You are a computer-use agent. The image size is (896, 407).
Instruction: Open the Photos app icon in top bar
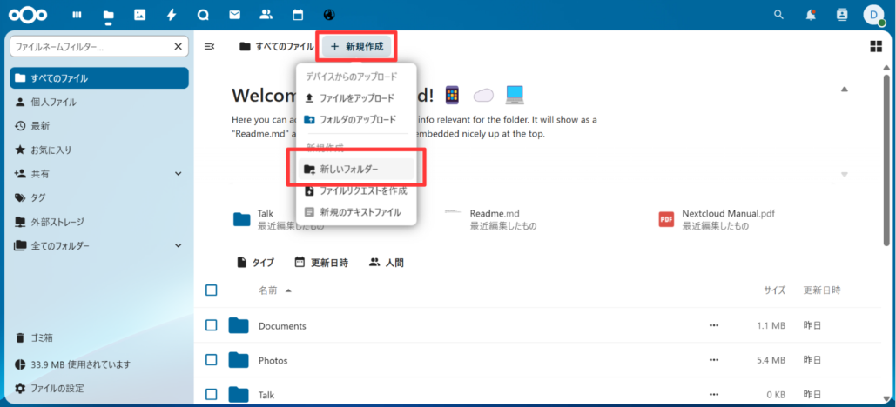coord(139,15)
